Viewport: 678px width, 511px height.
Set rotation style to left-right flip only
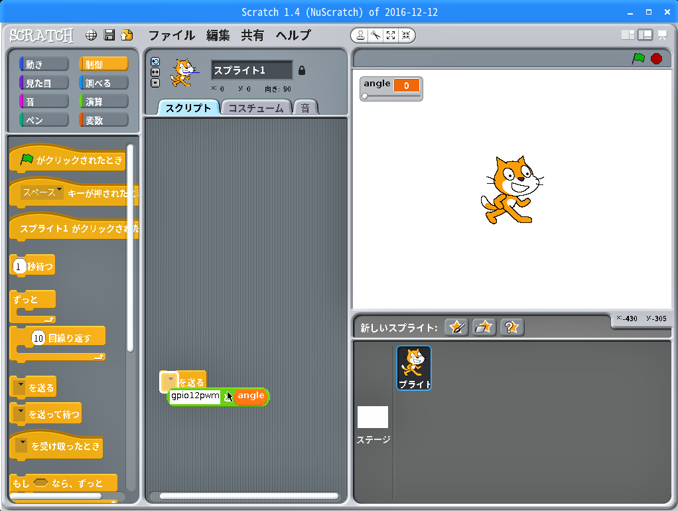(x=155, y=72)
